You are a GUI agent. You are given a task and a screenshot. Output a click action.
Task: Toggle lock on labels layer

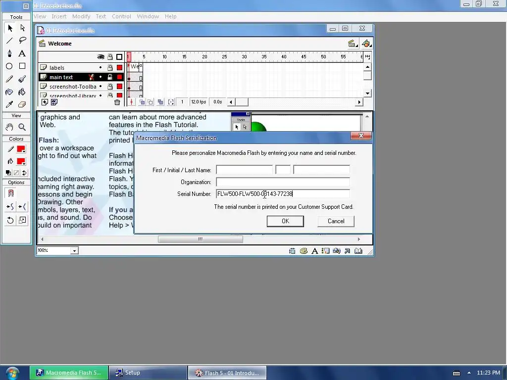point(110,67)
